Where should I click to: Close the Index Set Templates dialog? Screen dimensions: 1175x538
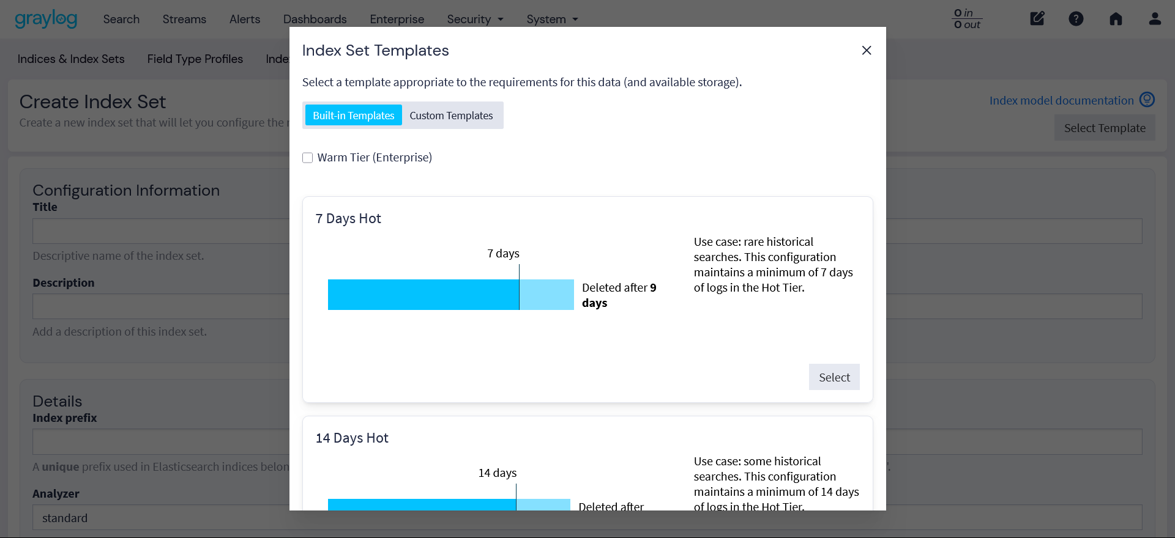click(x=866, y=50)
